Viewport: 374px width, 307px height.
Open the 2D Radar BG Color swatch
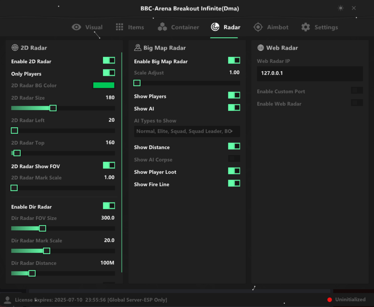pos(104,85)
